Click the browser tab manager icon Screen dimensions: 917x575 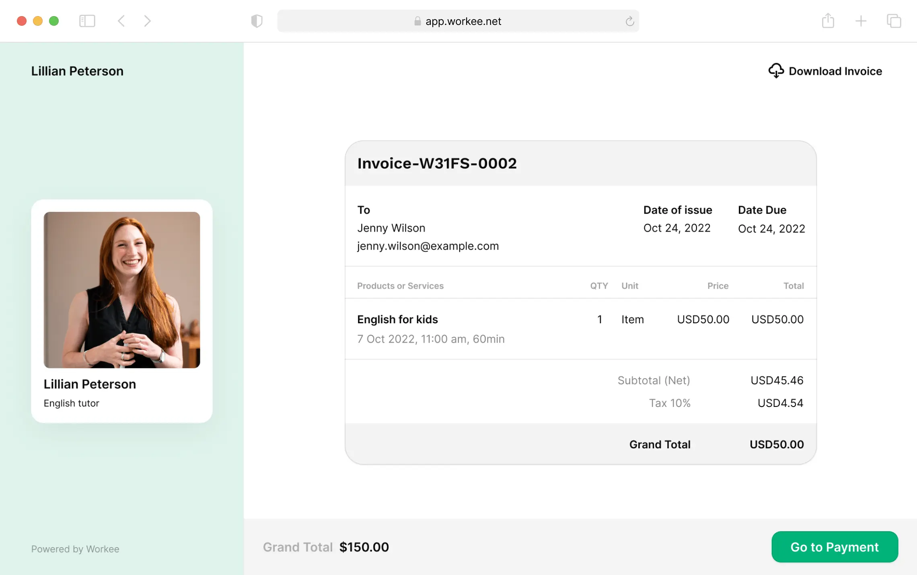894,21
